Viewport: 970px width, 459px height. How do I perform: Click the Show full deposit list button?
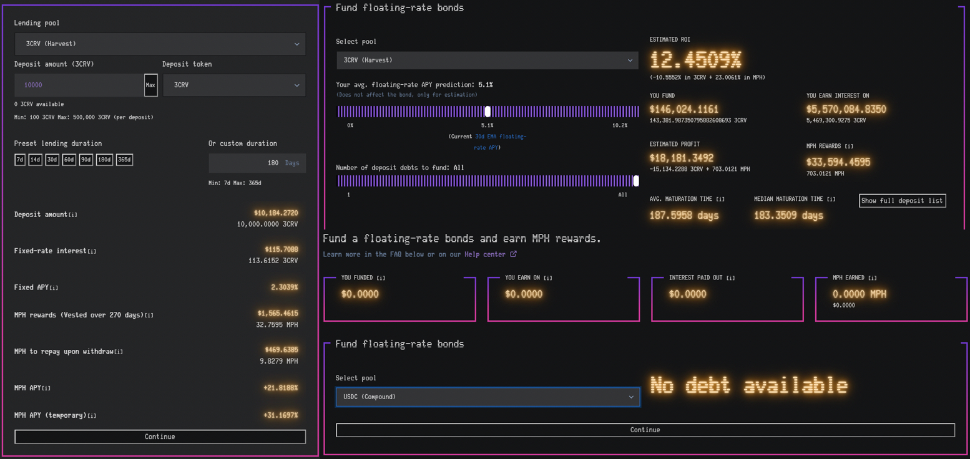click(x=902, y=201)
